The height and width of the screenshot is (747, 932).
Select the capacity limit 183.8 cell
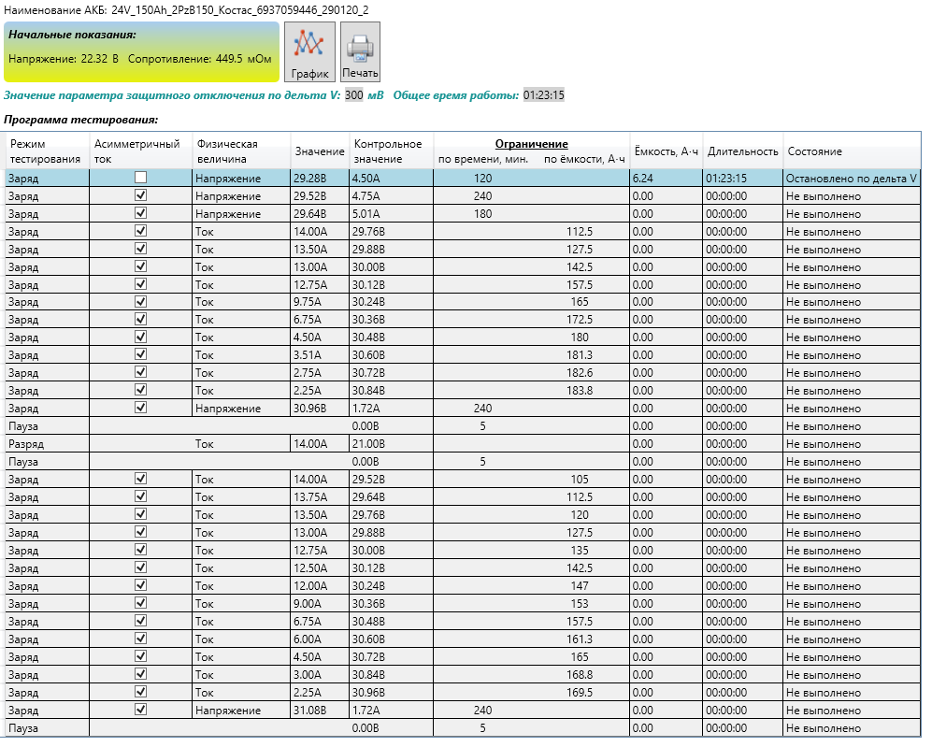point(580,391)
